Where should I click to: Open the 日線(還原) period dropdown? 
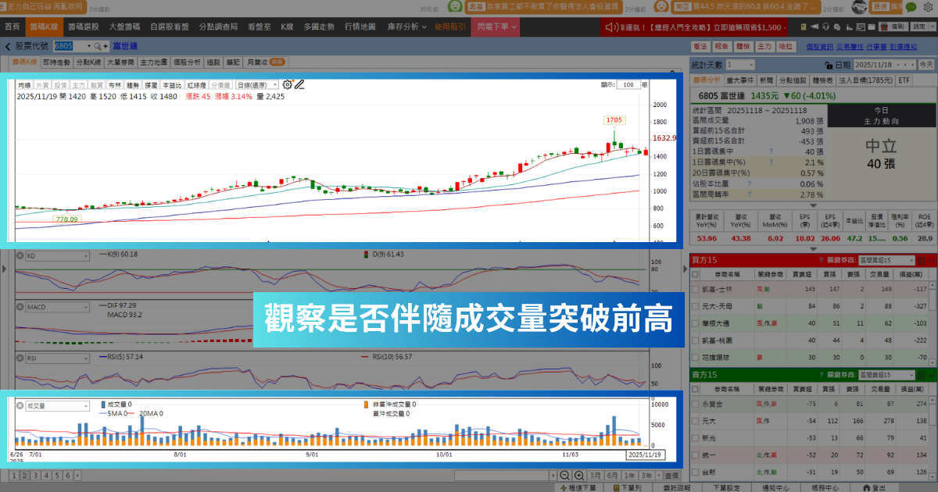click(x=257, y=84)
